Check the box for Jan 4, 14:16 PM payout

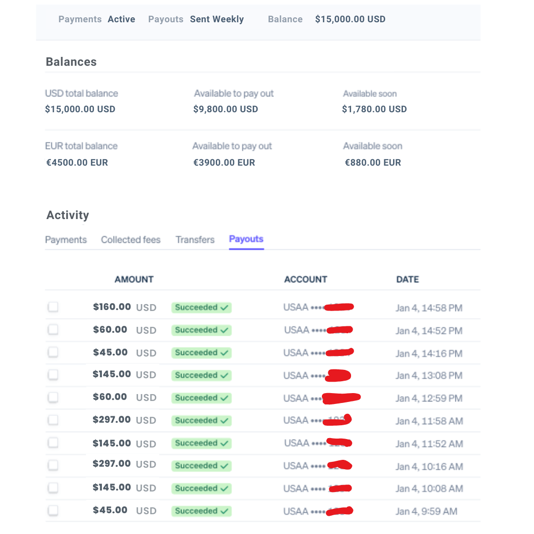click(x=53, y=352)
